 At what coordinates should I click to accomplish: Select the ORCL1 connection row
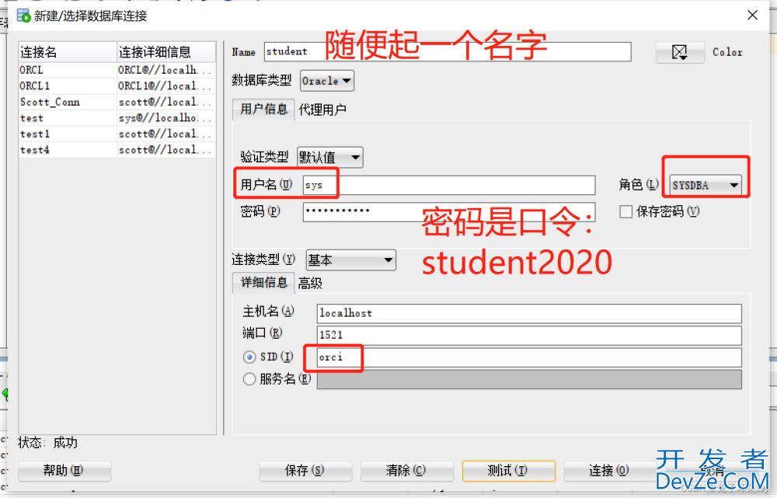tap(117, 85)
